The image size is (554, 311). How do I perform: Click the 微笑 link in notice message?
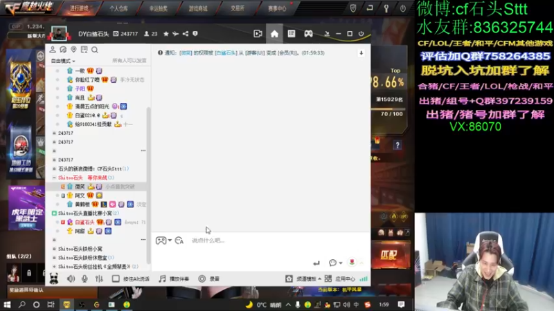pyautogui.click(x=186, y=53)
